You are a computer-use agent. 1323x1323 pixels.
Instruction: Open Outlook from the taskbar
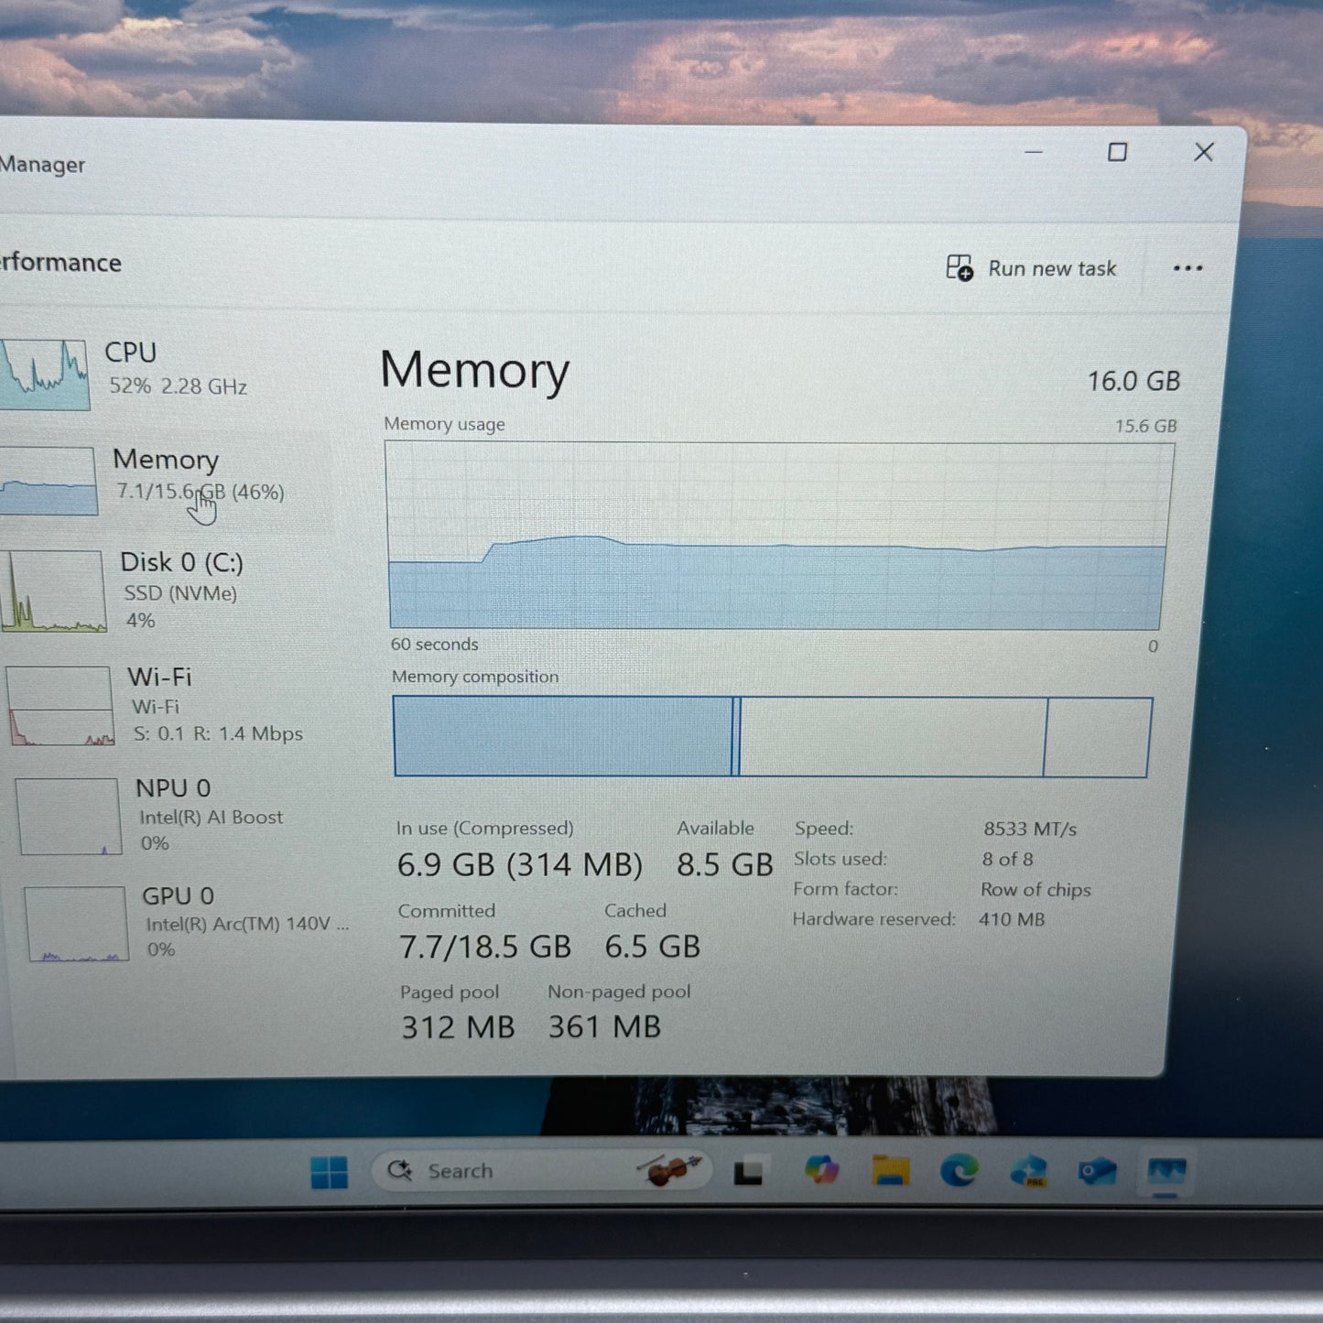1095,1170
